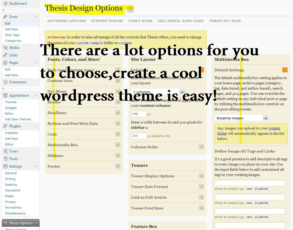This screenshot has height=230, width=293.
Task: Click alt text field for sample-1.jpg
Action: click(x=250, y=183)
